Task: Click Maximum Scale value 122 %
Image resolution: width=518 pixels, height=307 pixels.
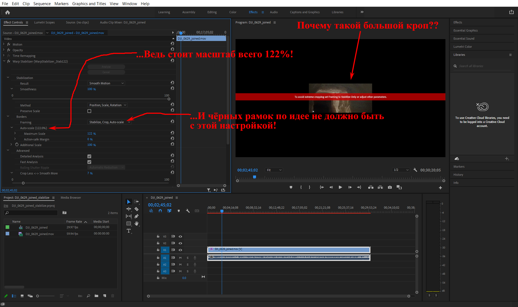Action: [x=91, y=134]
